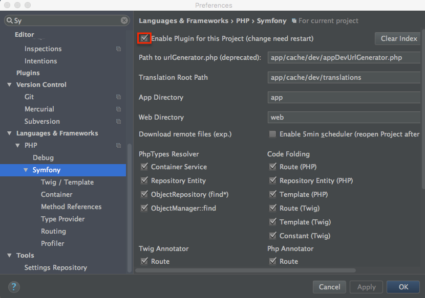
Task: Open Method References settings
Action: click(71, 207)
